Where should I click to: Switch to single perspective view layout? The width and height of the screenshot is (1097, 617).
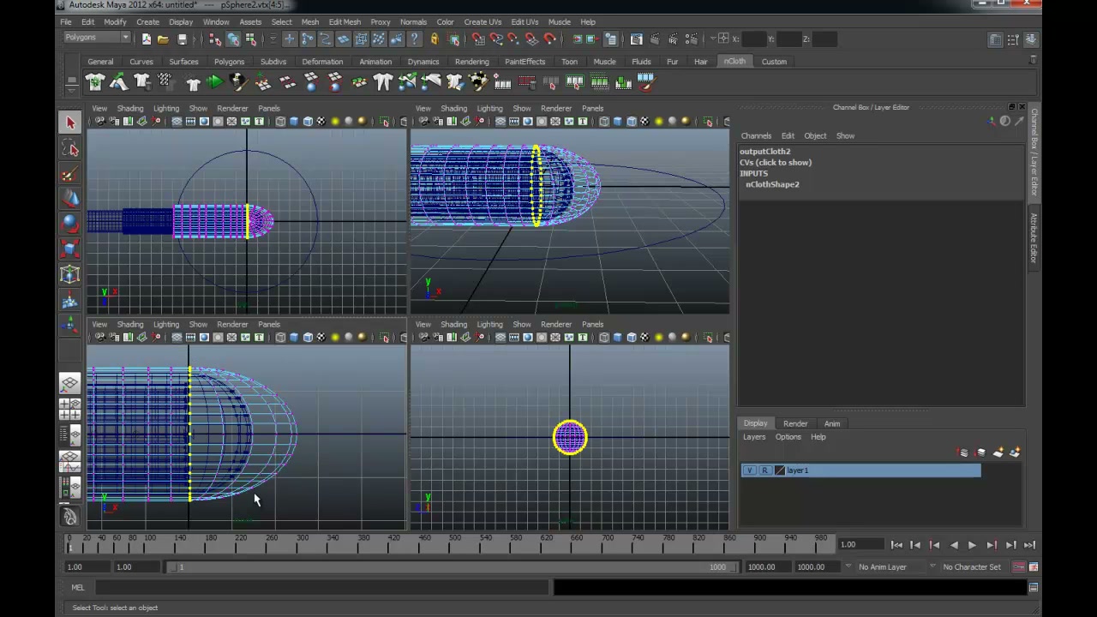[70, 383]
